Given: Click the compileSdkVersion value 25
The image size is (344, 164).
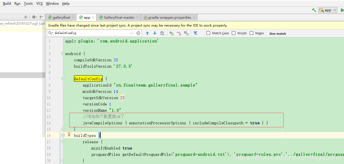Looking at the screenshot, I should point(116,60).
